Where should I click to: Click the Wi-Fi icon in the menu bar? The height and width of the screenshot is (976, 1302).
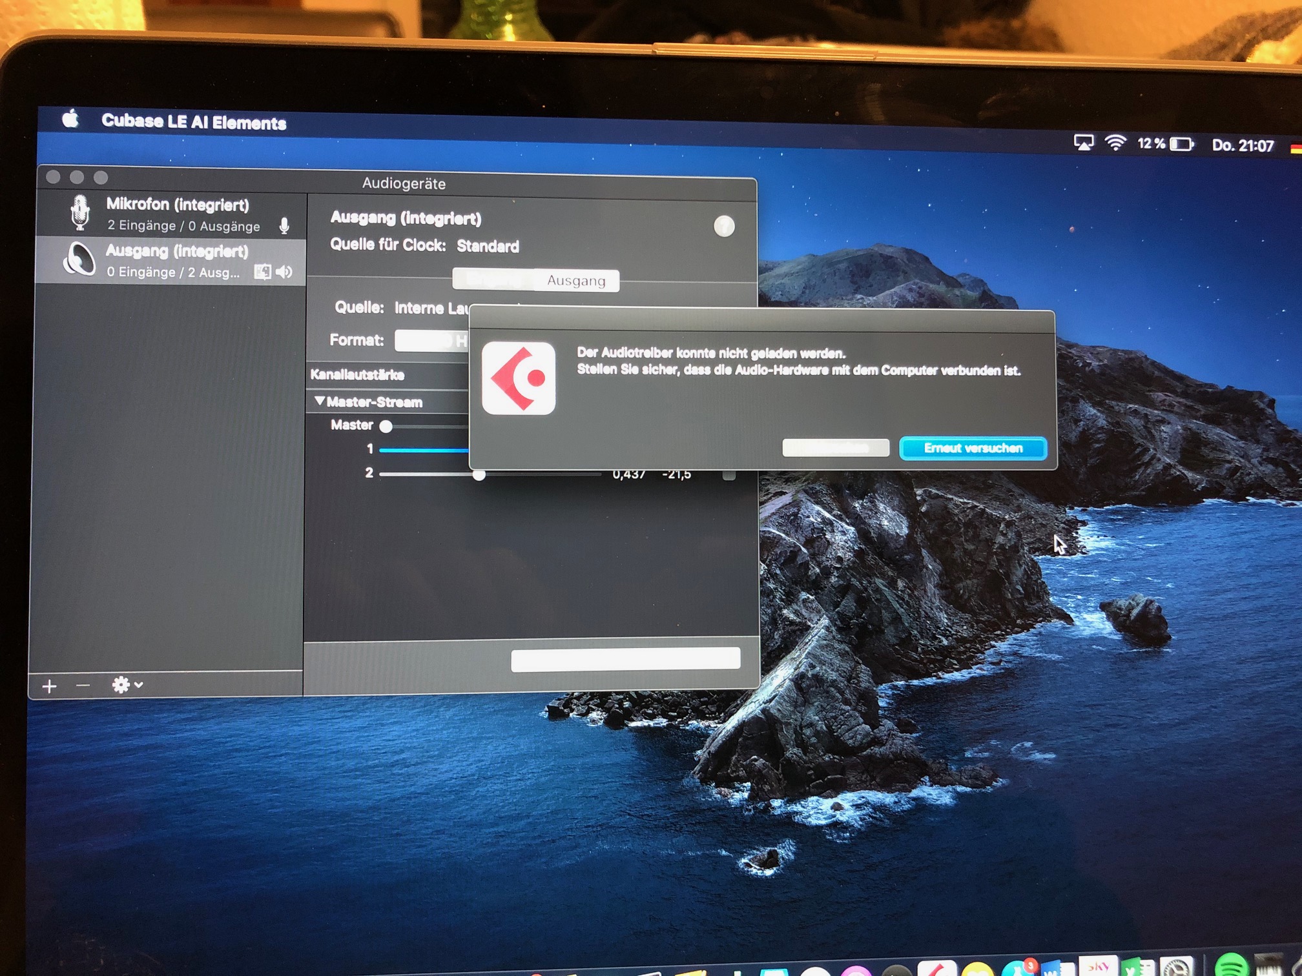1115,143
